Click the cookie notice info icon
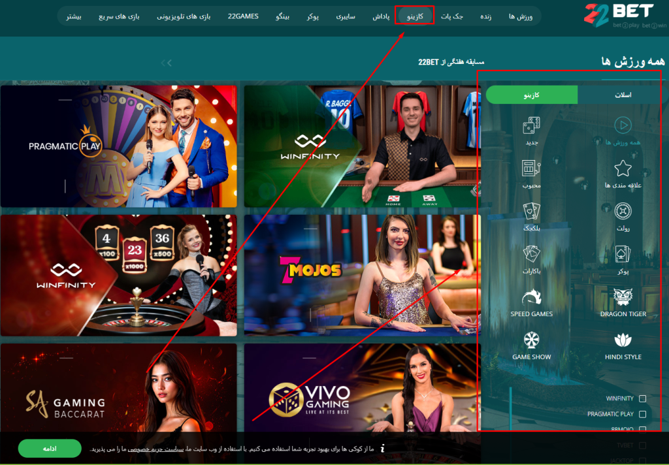The width and height of the screenshot is (669, 465). pos(383,449)
